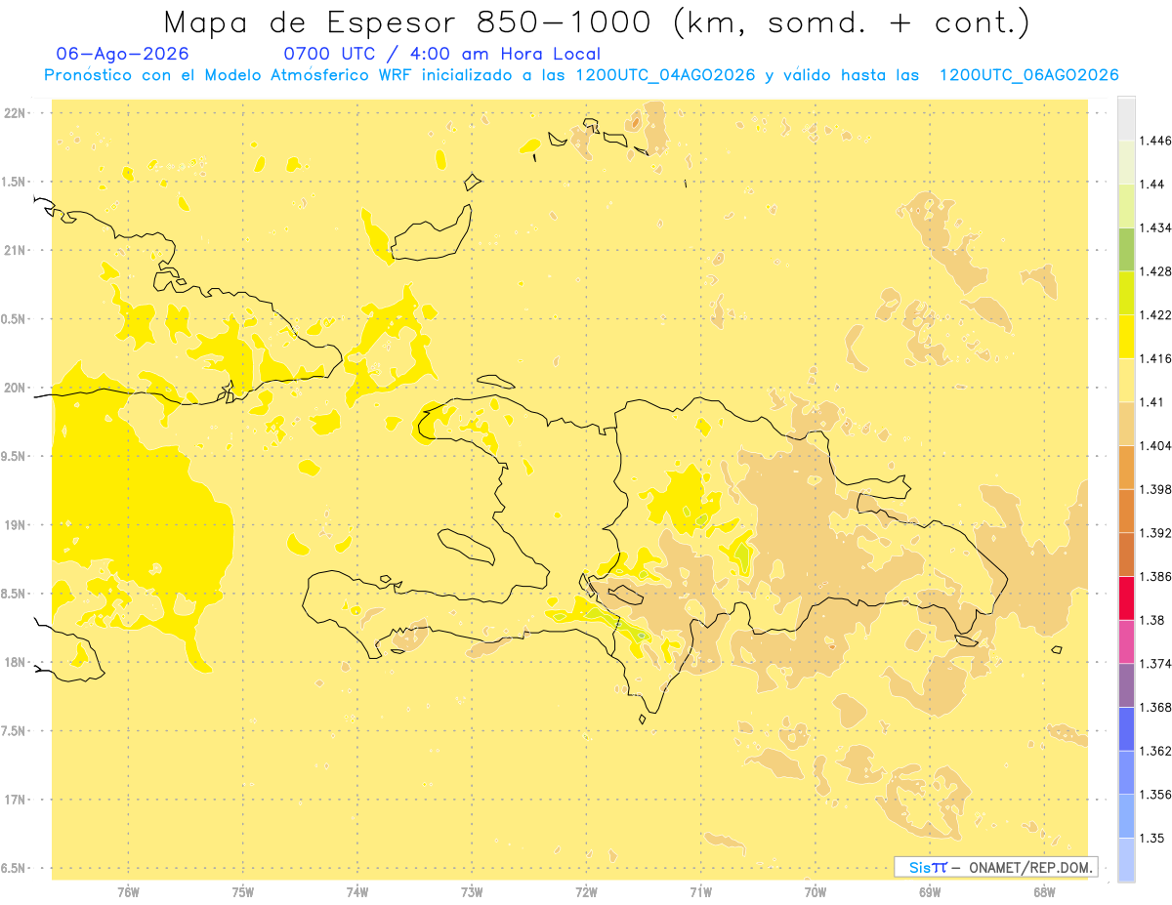
Task: Select the bright yellow 1.416–1.422 legend segment
Action: tap(1126, 337)
